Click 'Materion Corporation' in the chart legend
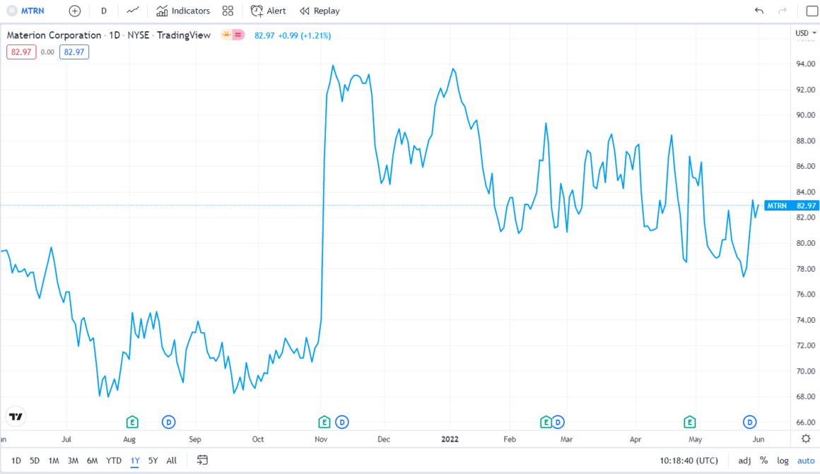 pos(53,35)
